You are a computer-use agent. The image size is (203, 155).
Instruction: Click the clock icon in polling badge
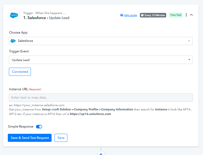click(x=142, y=15)
